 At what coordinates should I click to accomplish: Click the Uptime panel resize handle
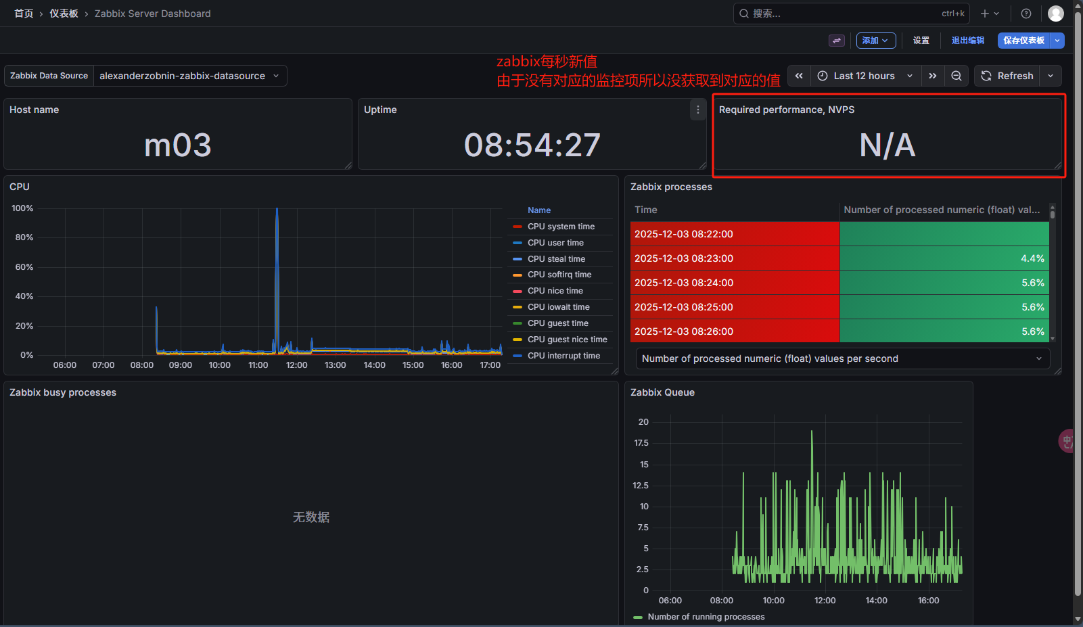(x=702, y=166)
